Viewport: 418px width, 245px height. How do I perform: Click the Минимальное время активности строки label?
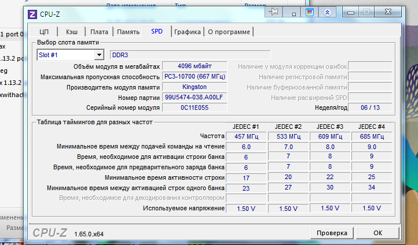pyautogui.click(x=164, y=177)
